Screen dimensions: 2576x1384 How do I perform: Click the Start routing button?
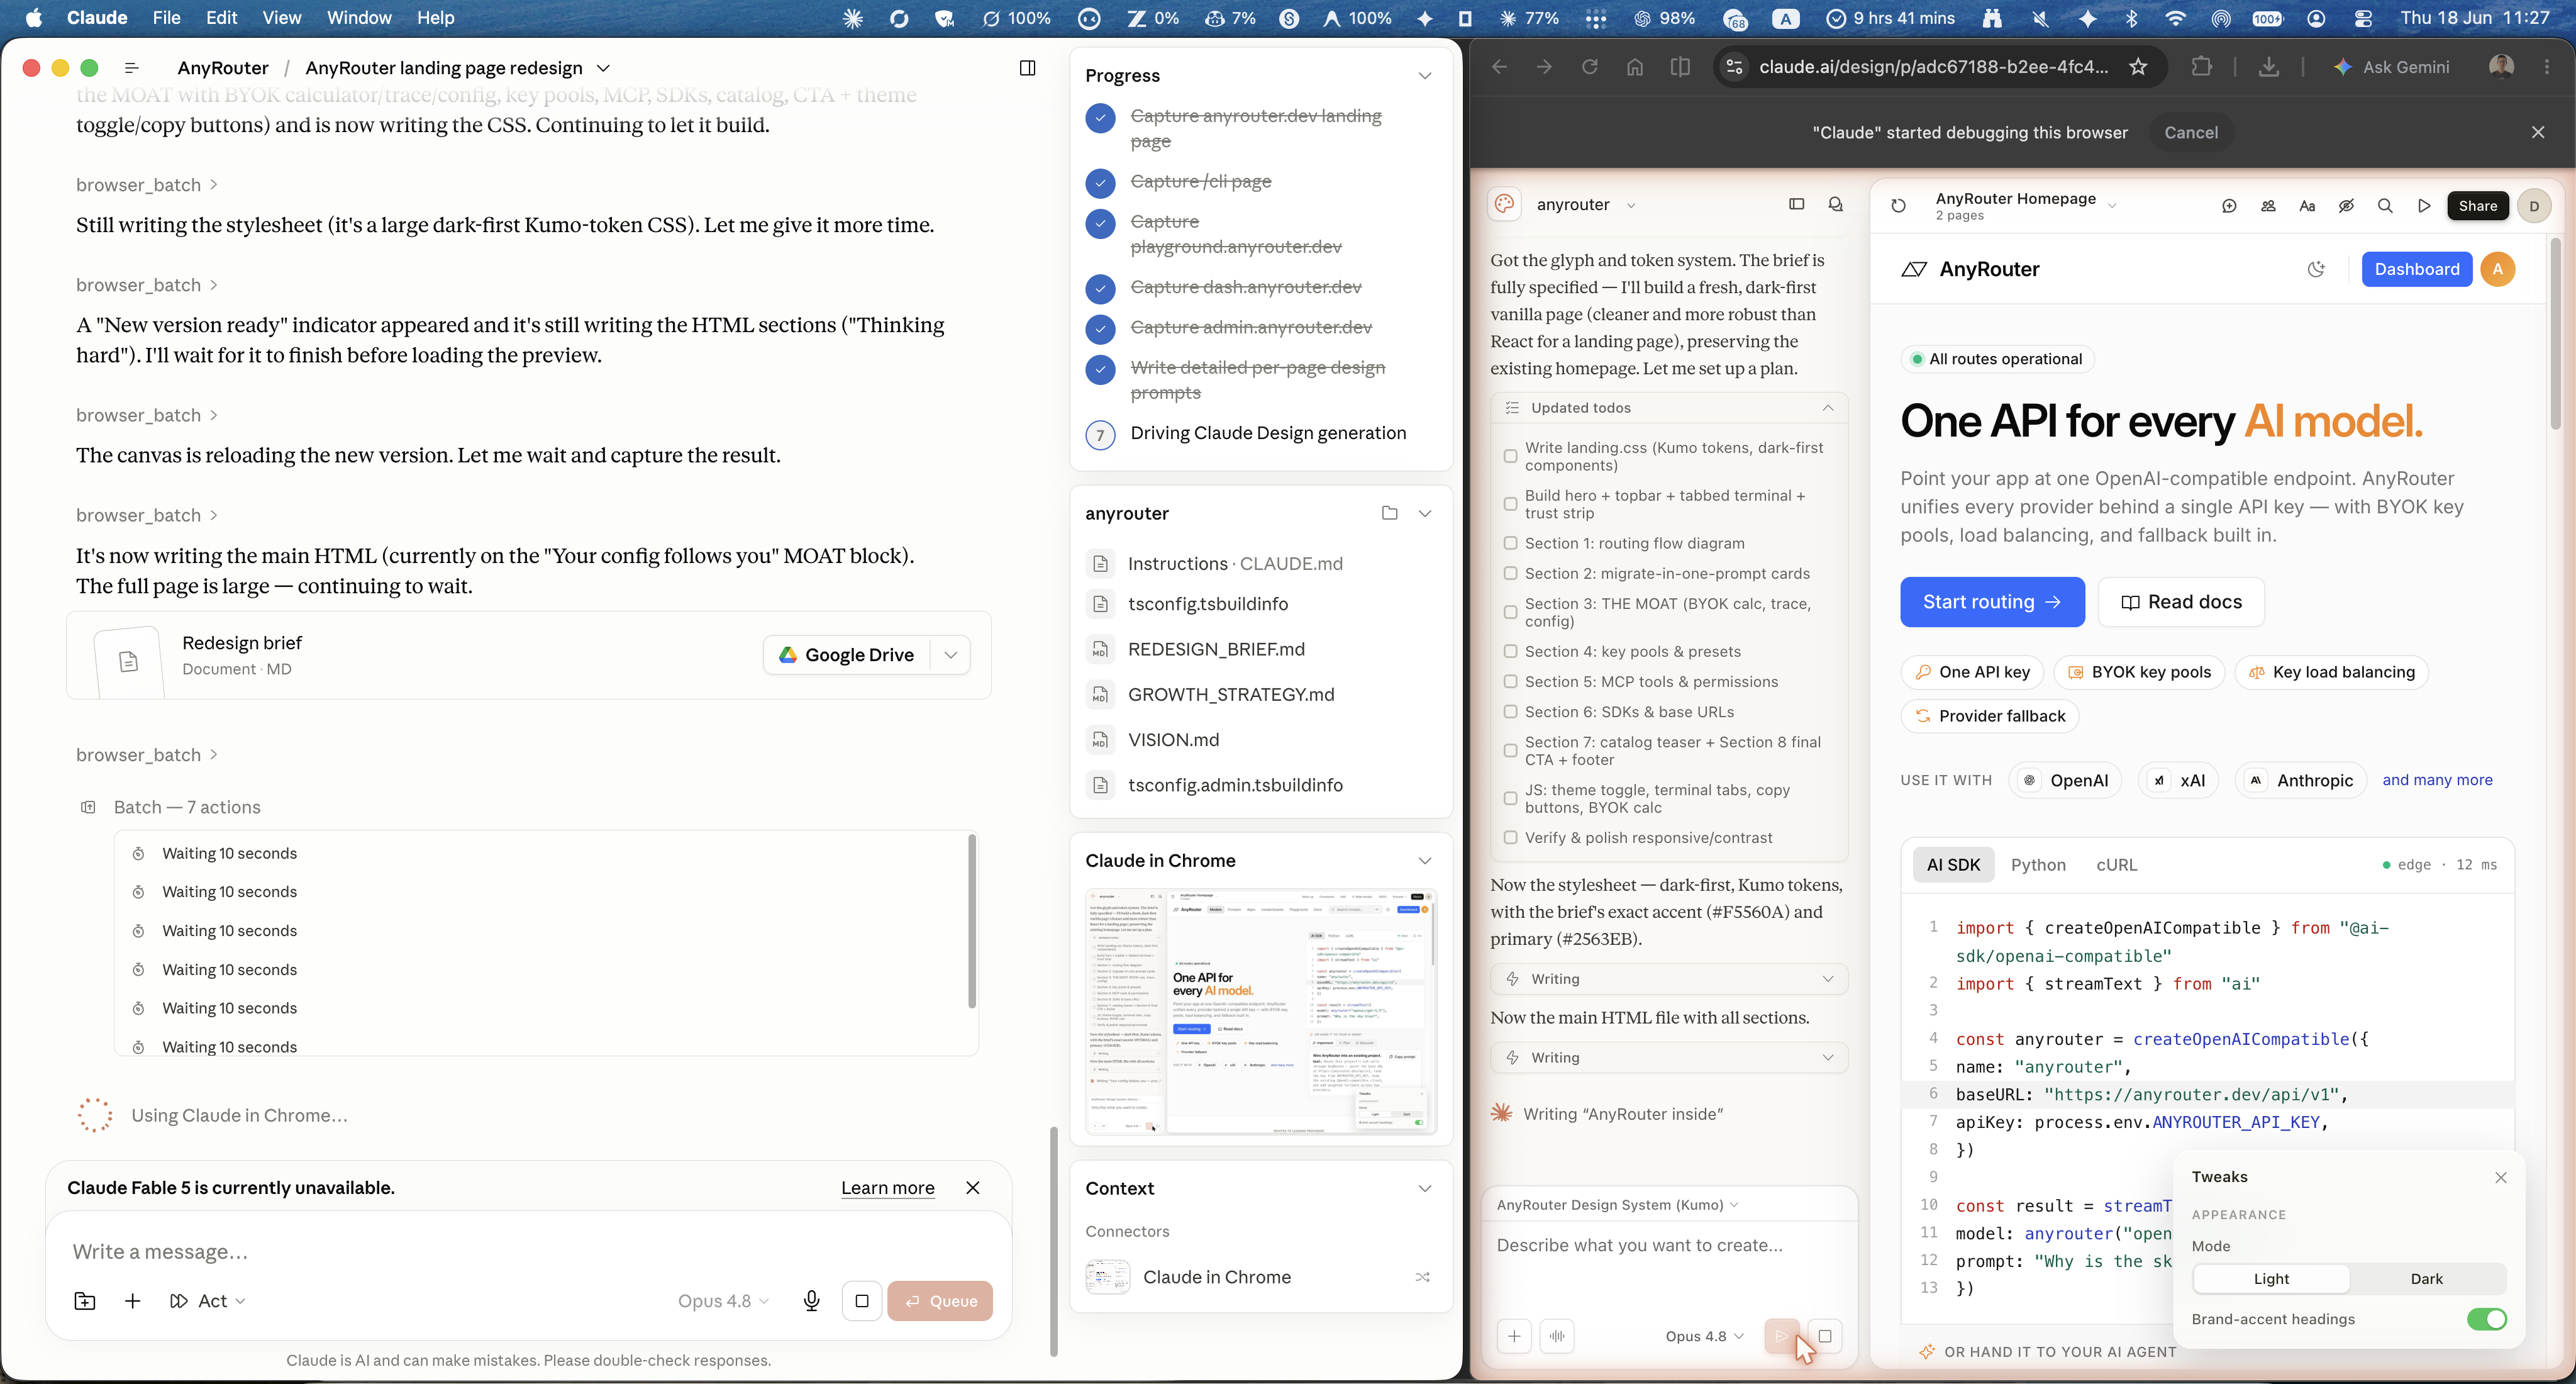point(1992,602)
